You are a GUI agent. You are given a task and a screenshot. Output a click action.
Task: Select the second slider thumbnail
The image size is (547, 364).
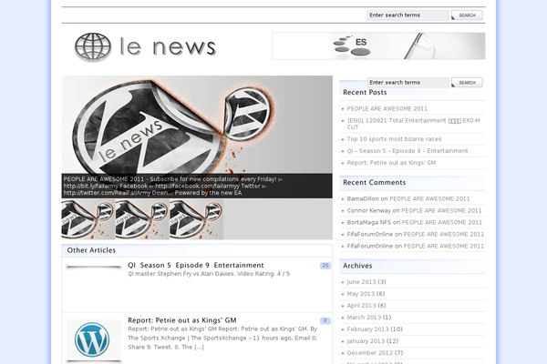(x=142, y=219)
